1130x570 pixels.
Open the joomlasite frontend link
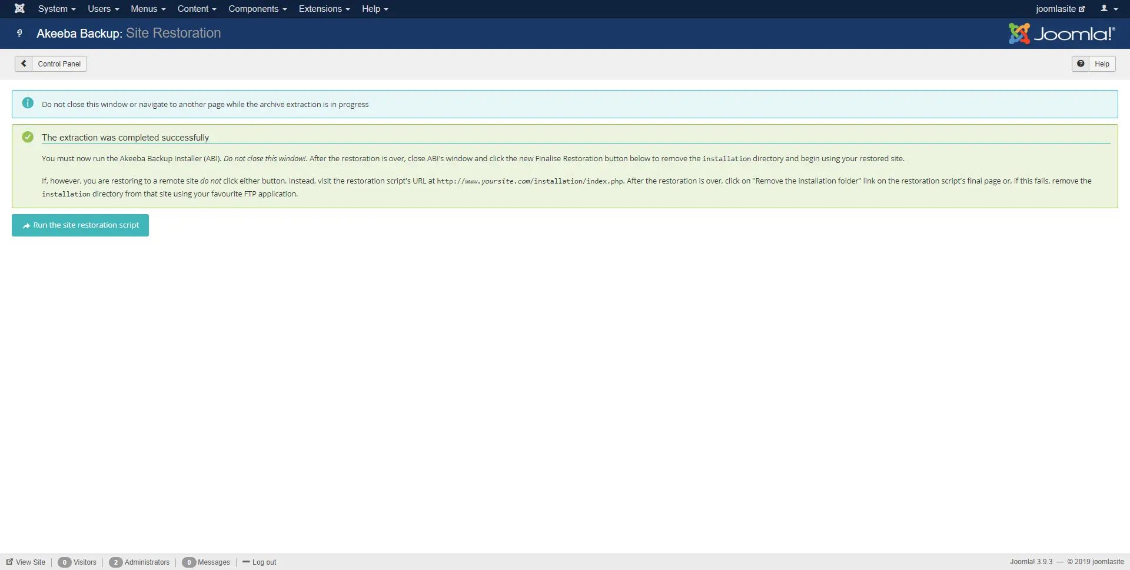click(1060, 9)
